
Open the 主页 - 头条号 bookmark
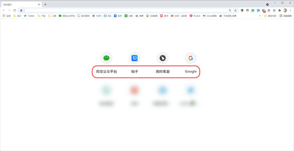(x=179, y=16)
